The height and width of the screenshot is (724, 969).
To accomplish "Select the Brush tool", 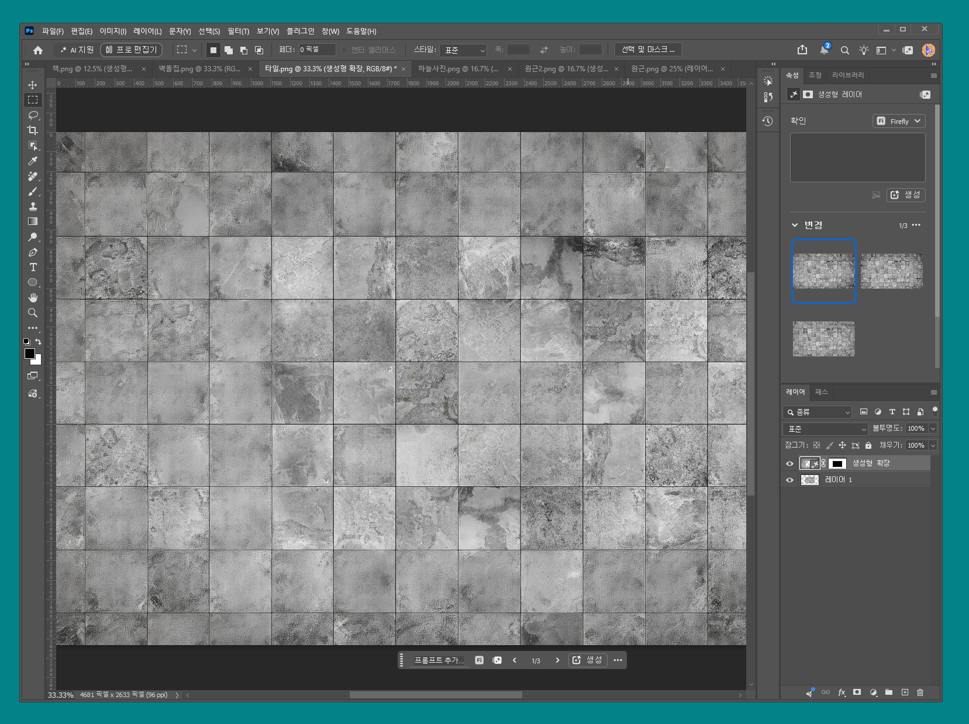I will click(x=33, y=191).
